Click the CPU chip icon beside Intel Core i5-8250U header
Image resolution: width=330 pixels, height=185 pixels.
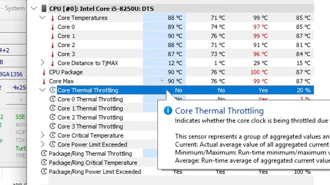pyautogui.click(x=44, y=8)
